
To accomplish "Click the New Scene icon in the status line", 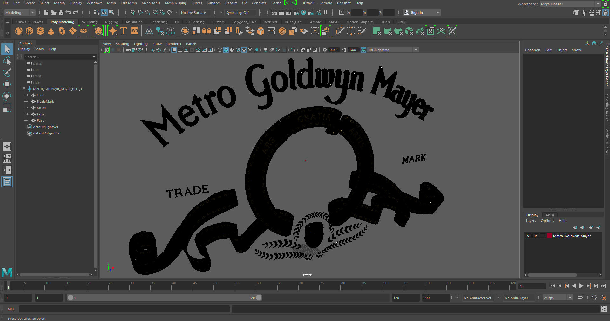I will coord(46,12).
